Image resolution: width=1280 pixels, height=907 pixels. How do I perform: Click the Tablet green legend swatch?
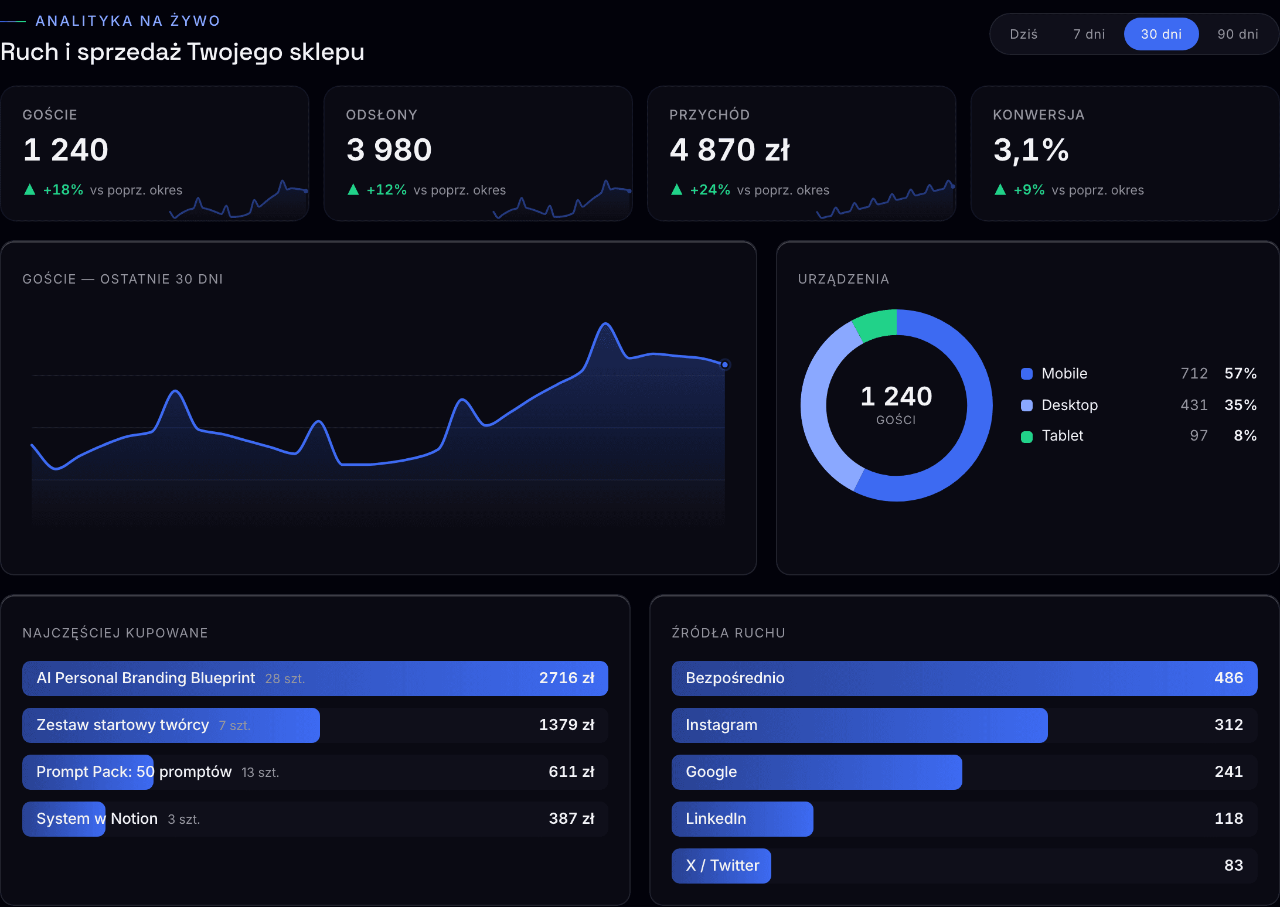click(x=1026, y=437)
